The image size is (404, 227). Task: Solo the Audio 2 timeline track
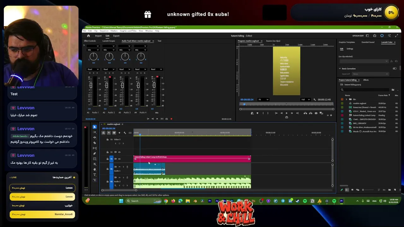coord(123,178)
